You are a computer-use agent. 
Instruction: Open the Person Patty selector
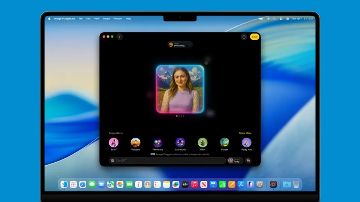click(235, 160)
